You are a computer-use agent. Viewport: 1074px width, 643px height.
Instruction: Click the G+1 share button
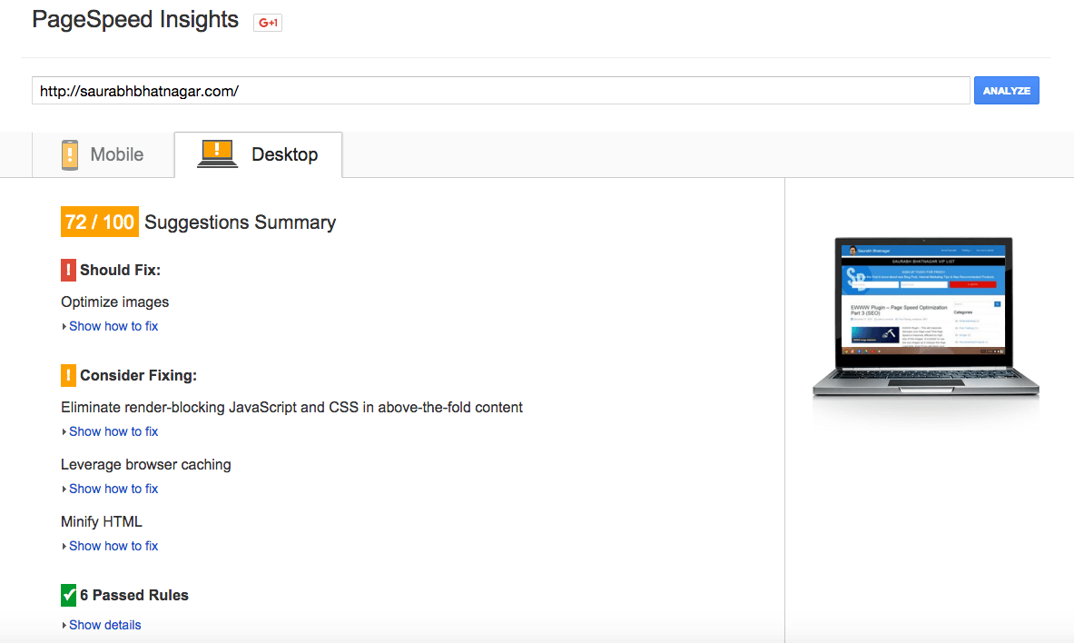tap(268, 23)
